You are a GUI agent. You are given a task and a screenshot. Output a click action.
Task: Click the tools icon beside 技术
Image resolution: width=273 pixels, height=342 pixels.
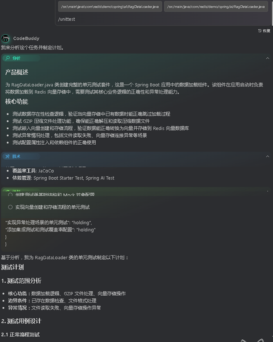click(8, 156)
